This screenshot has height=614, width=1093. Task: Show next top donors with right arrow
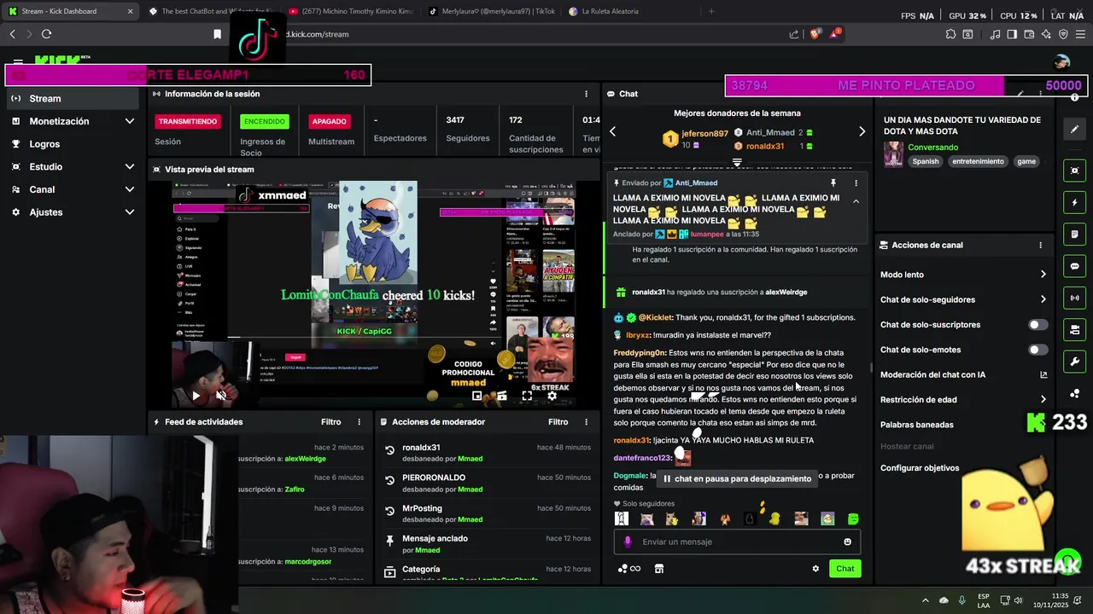point(862,131)
